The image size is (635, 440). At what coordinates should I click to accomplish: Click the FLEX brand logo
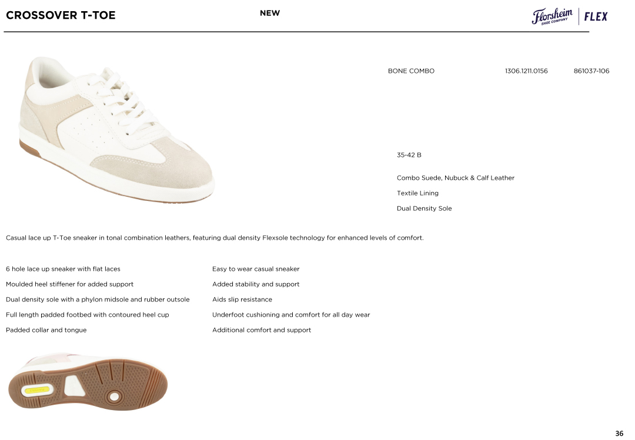(596, 16)
